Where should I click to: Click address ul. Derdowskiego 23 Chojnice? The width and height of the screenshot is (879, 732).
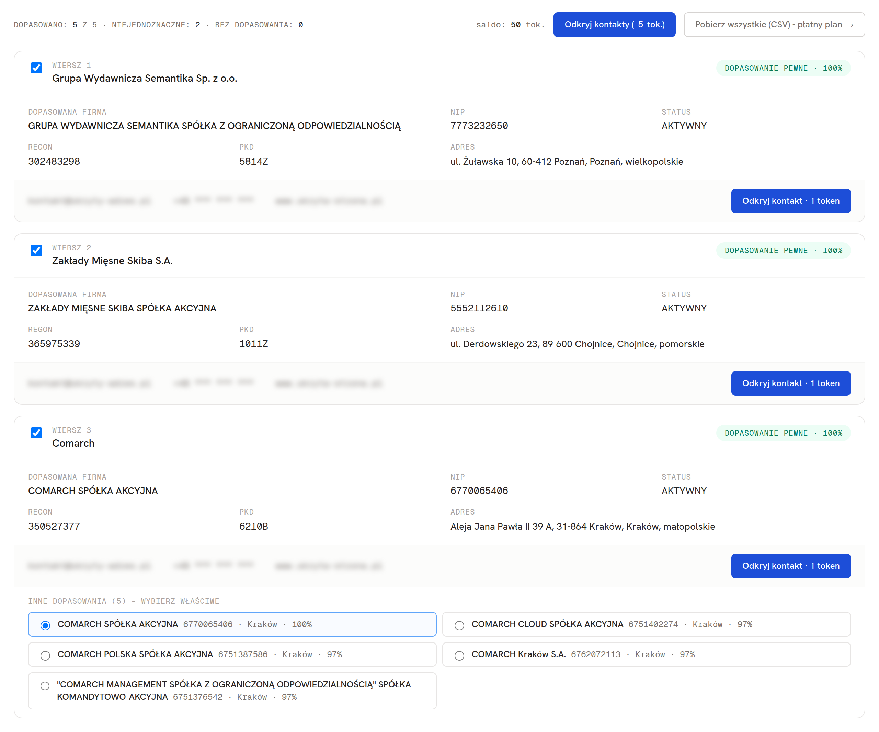[577, 344]
